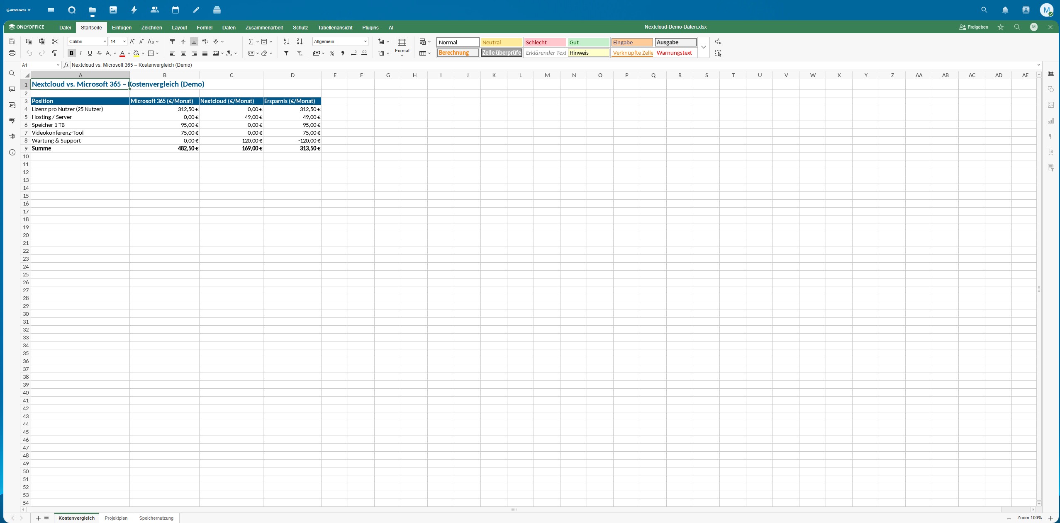The width and height of the screenshot is (1060, 523).
Task: Apply the Warnungstext cell style
Action: click(x=675, y=53)
